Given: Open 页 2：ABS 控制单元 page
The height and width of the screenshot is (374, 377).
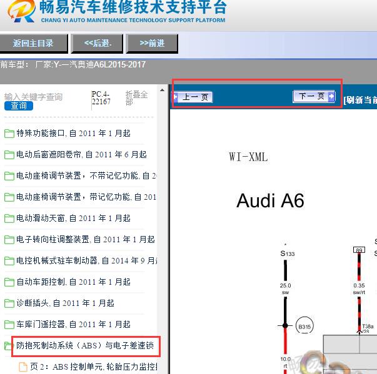Looking at the screenshot, I should tap(94, 367).
